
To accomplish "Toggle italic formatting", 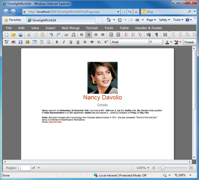I will click(x=64, y=42).
